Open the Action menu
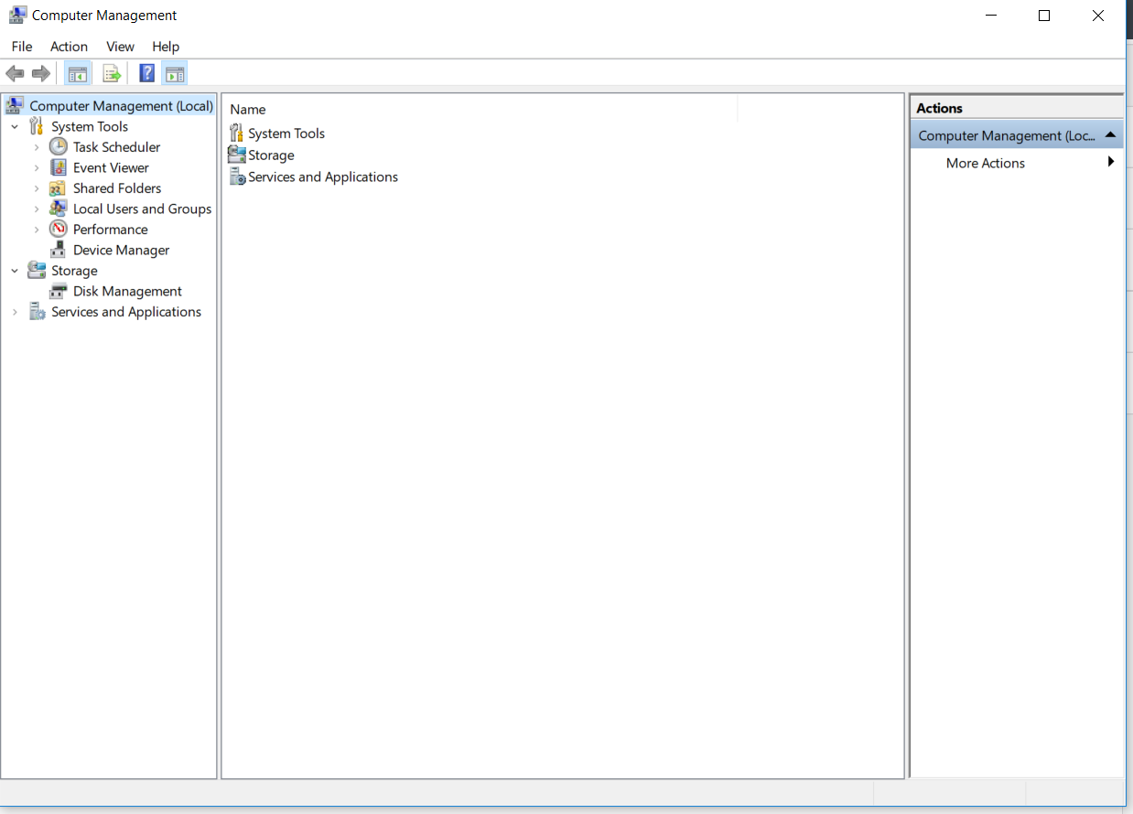 [x=69, y=47]
